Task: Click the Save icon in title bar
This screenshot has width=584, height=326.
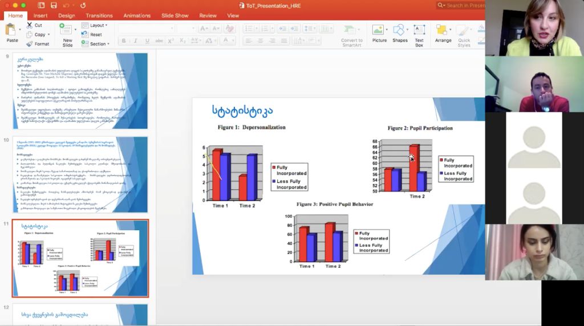Action: pyautogui.click(x=54, y=5)
